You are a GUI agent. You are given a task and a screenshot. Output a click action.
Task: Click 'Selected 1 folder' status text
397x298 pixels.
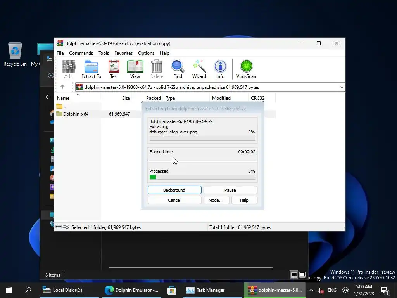[x=106, y=227]
